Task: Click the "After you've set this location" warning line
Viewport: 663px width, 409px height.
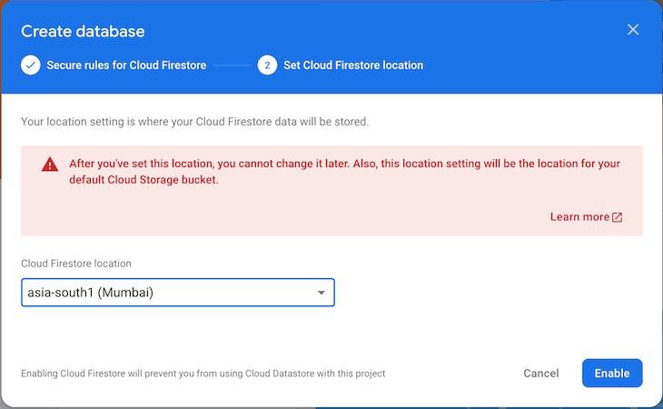Action: click(x=344, y=164)
